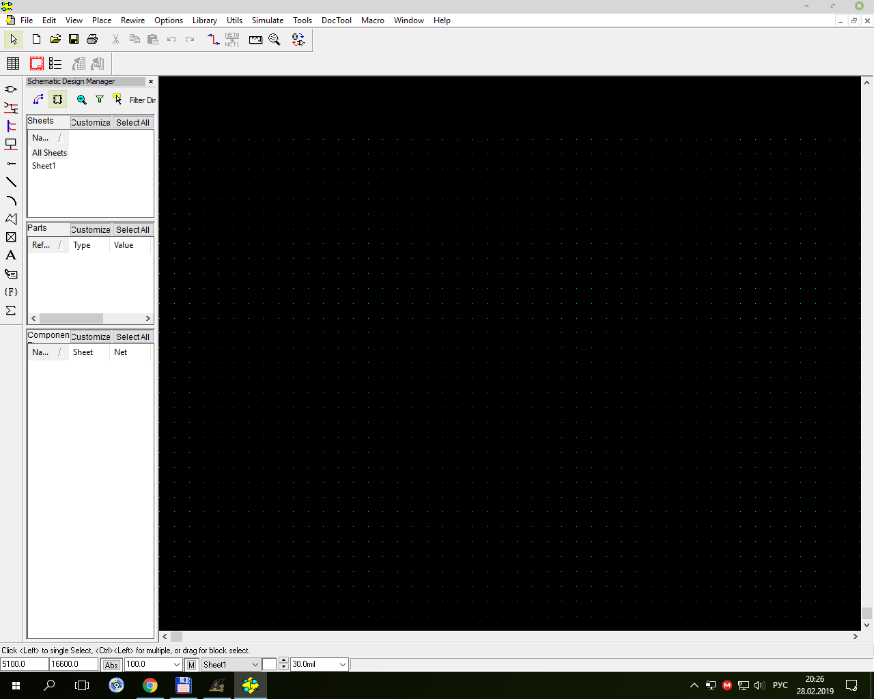
Task: Click the Cut scissors icon
Action: point(115,40)
